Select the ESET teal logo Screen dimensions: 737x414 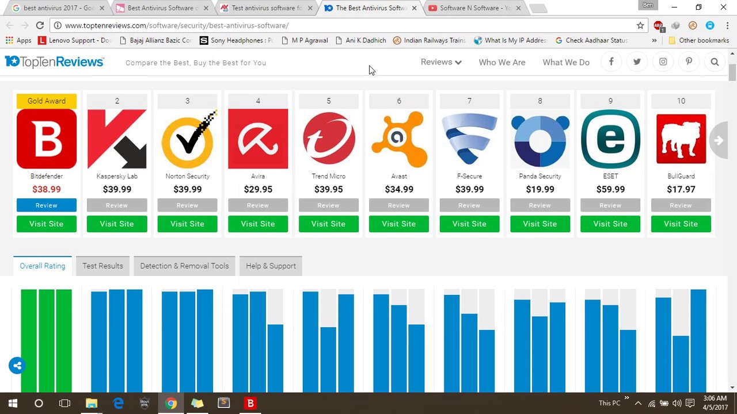pyautogui.click(x=610, y=139)
